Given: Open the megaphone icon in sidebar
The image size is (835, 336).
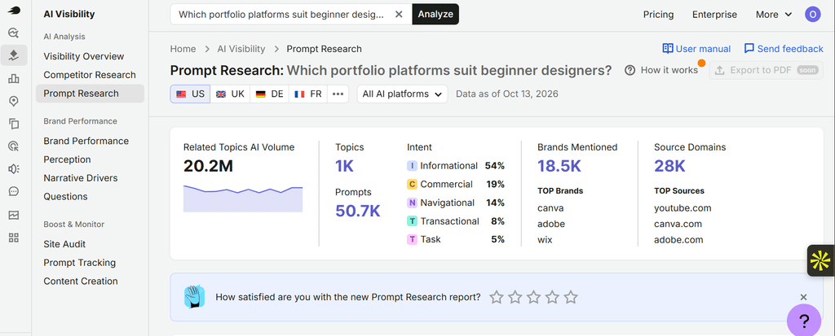Looking at the screenshot, I should (x=14, y=168).
